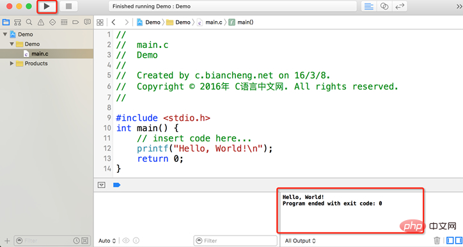Toggle breakpoints activation

click(x=116, y=185)
